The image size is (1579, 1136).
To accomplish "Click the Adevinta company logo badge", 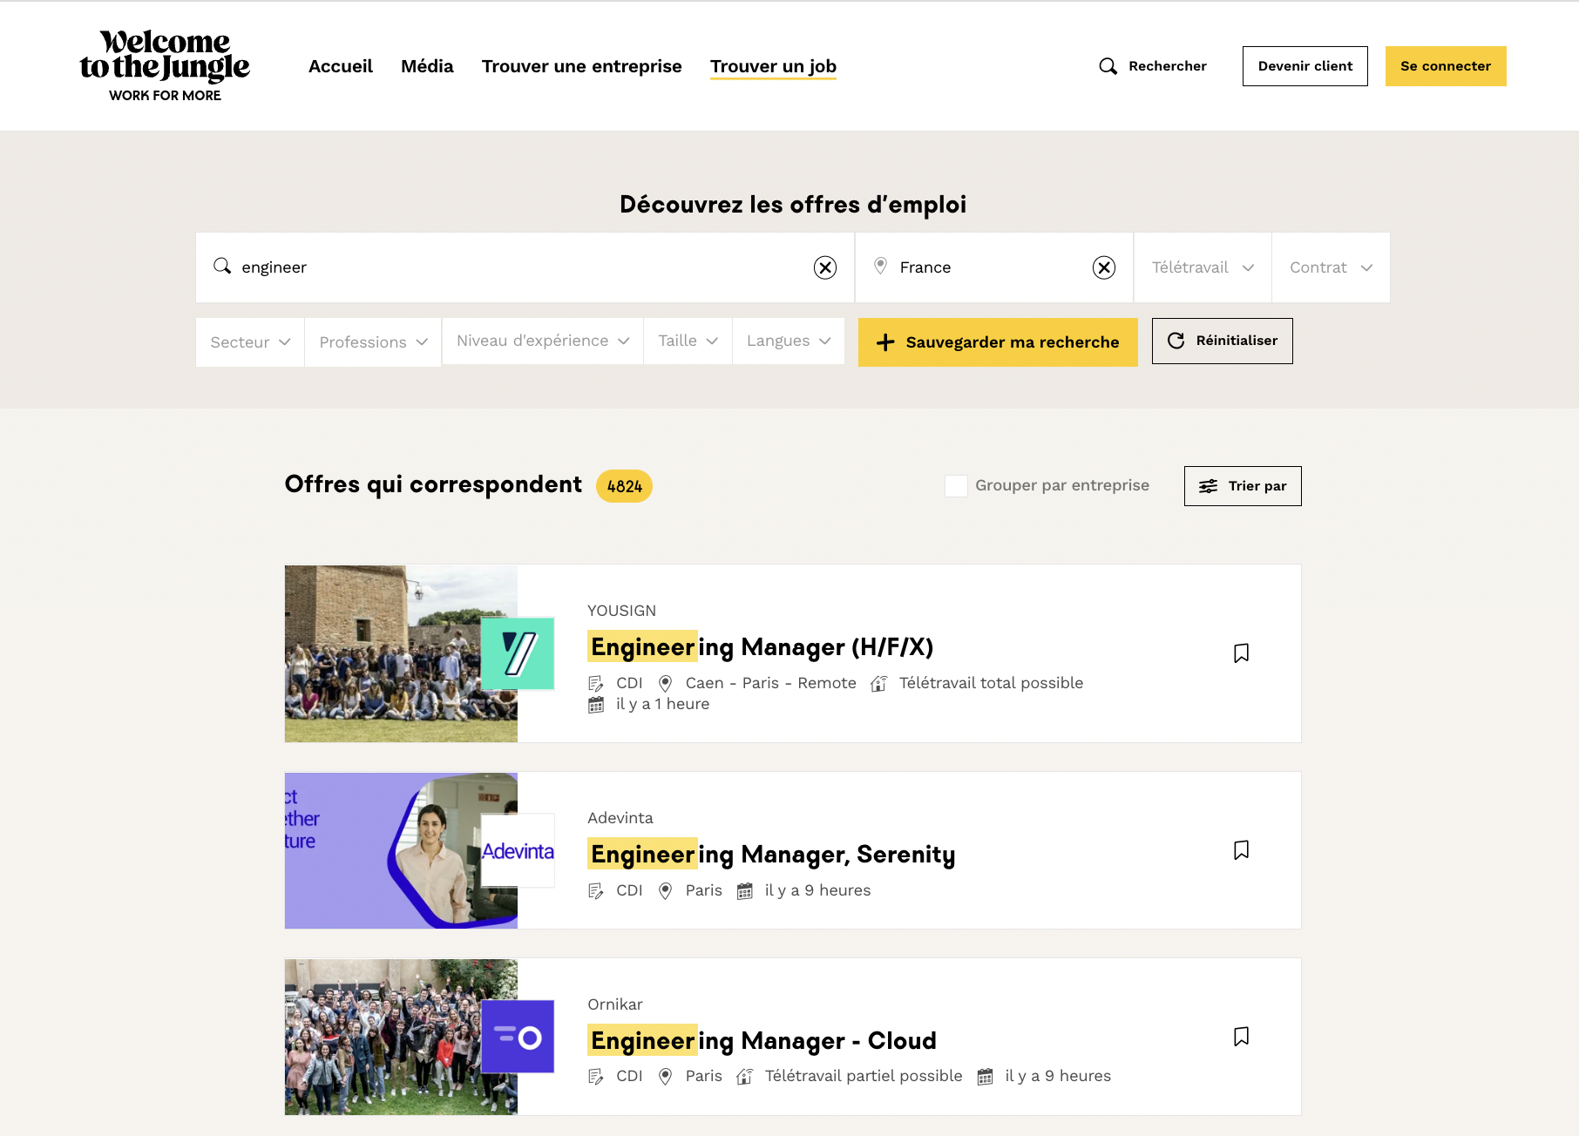I will click(x=518, y=850).
